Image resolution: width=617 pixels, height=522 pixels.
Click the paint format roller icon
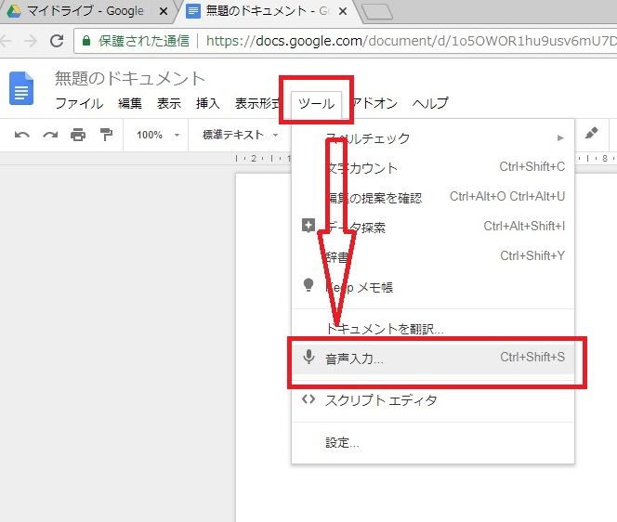click(x=106, y=135)
